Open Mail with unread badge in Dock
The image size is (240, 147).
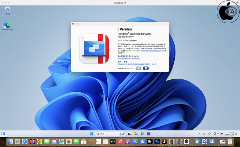[54, 141]
